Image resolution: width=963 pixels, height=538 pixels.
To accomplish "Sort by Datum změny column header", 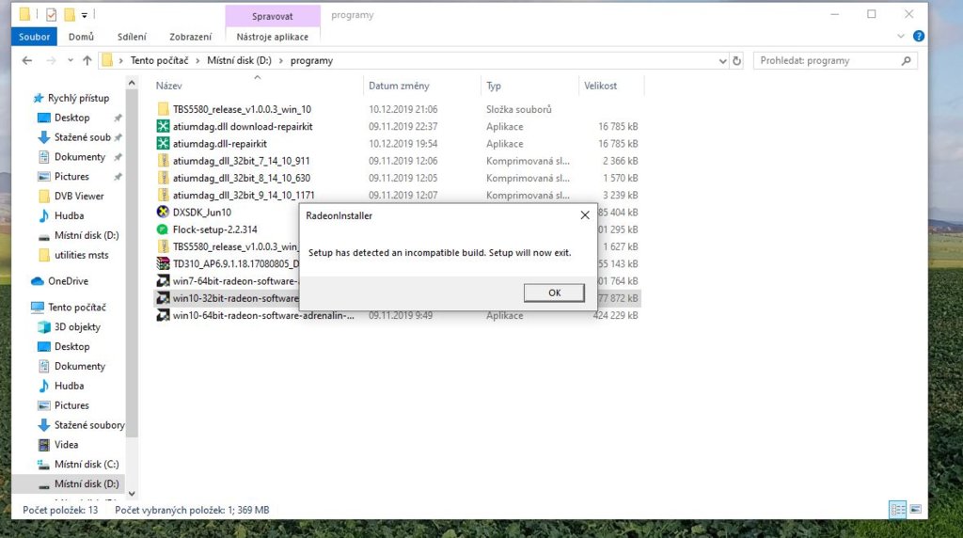I will coord(399,86).
